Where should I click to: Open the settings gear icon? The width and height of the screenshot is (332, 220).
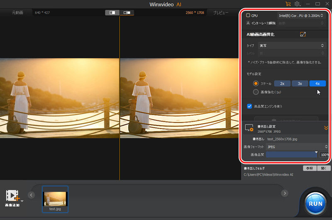pos(297,4)
